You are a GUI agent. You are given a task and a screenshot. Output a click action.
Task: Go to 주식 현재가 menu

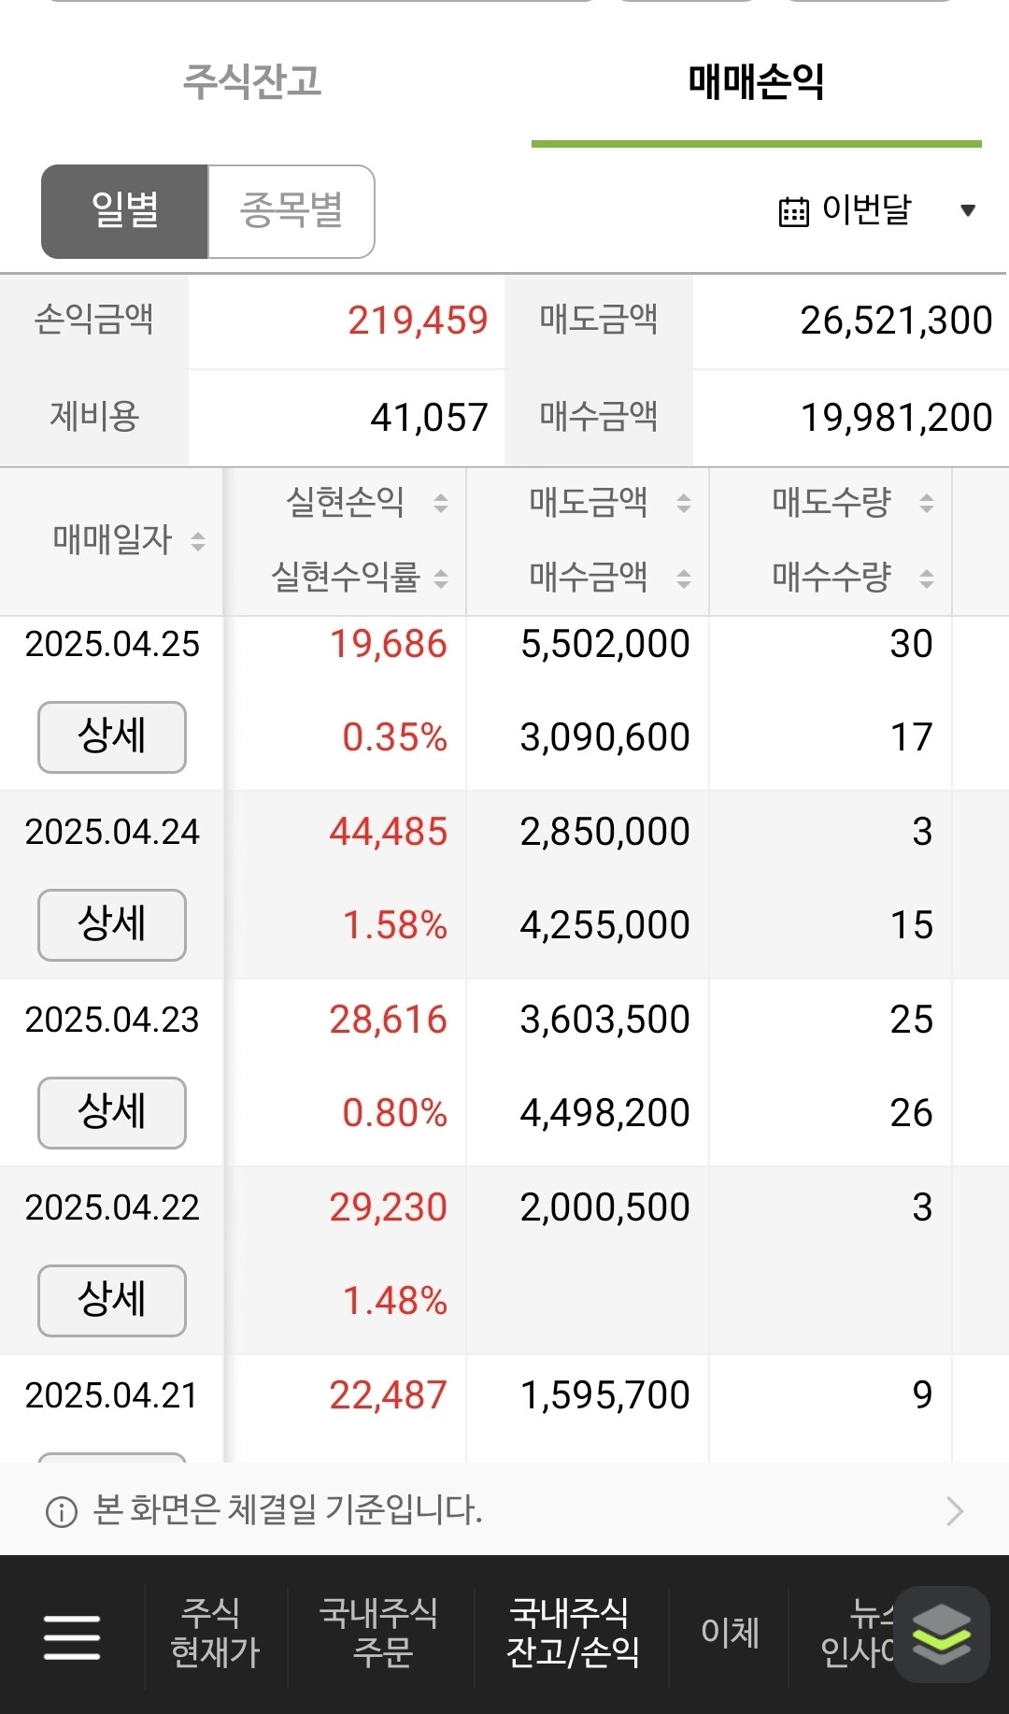[x=215, y=1633]
